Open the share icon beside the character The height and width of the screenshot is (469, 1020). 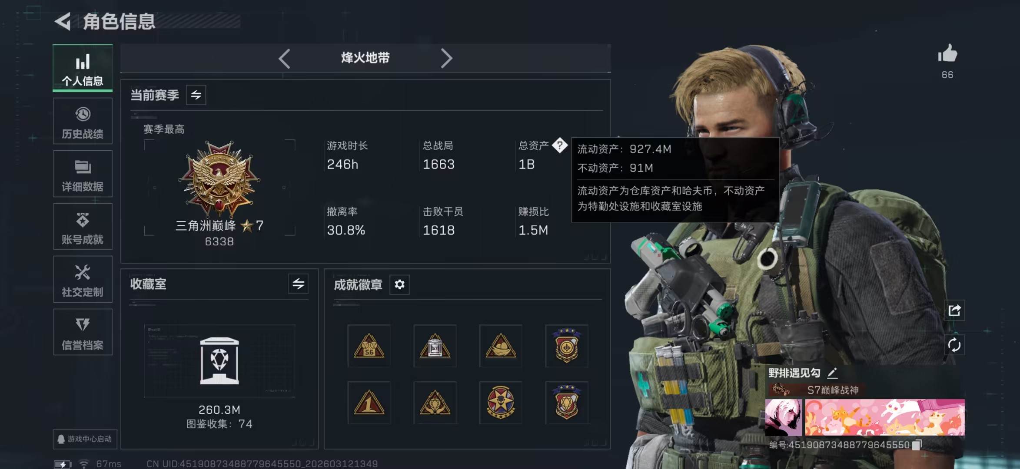coord(954,310)
